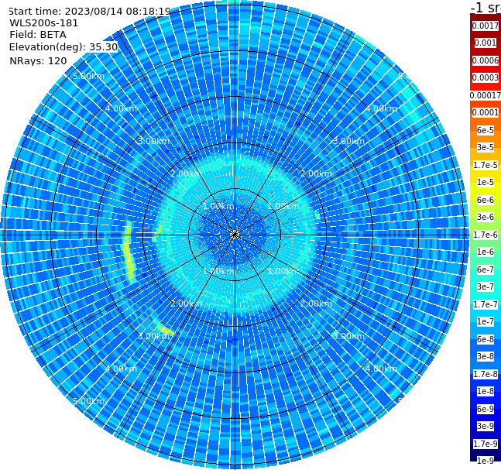Click the 3e-9 colorbar label

click(486, 426)
